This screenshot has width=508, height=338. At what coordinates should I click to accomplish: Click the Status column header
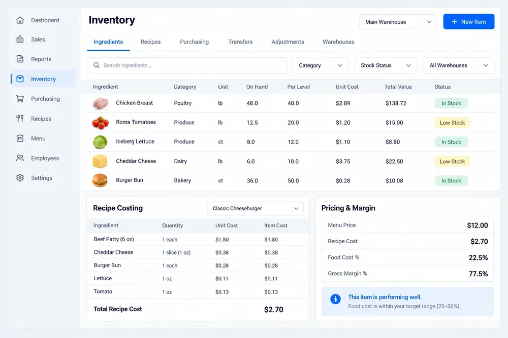[x=442, y=87]
